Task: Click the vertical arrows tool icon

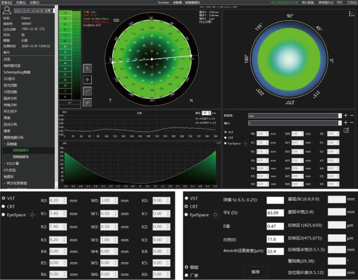Action: [x=88, y=67]
